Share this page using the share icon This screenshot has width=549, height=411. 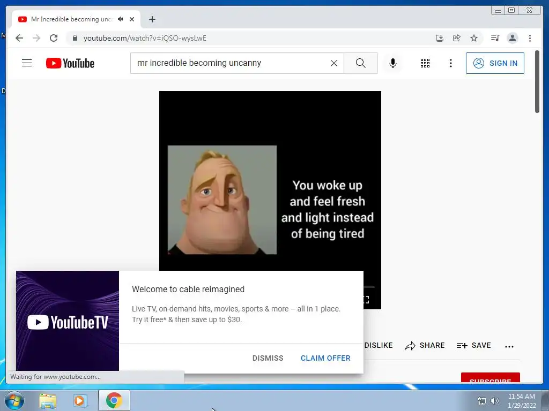(x=457, y=38)
